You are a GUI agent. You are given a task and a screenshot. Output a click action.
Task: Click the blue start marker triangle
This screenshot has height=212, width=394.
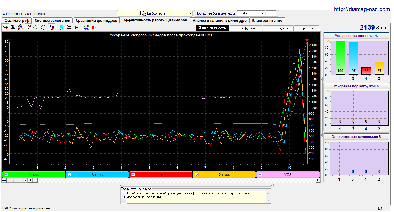[x=9, y=40]
